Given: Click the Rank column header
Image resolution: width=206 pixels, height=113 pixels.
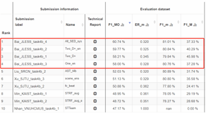Looking at the screenshot, I should coord(5,33).
